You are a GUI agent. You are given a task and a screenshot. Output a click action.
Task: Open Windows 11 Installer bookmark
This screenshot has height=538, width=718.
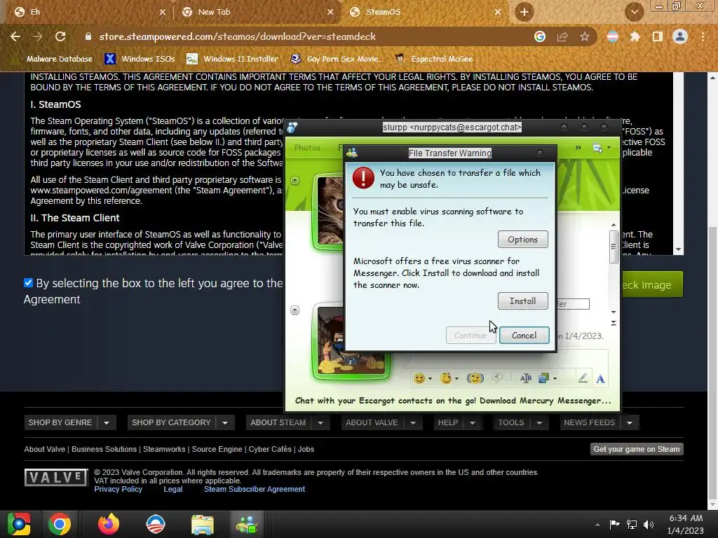coord(233,59)
